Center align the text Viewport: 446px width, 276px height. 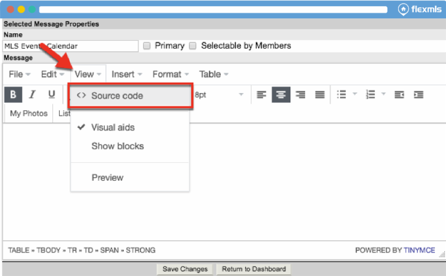tap(281, 95)
